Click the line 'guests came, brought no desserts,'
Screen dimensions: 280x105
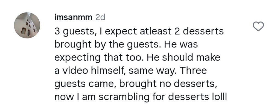136,84
